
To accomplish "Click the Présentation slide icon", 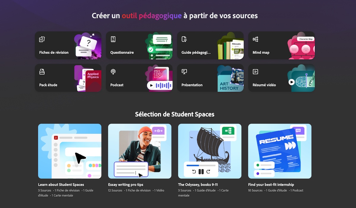I will click(184, 72).
